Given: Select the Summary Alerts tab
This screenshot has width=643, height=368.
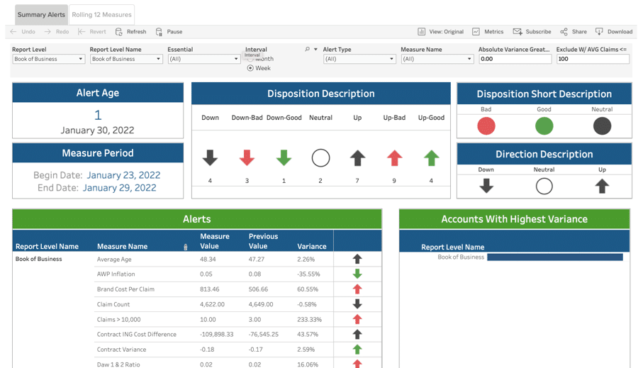Looking at the screenshot, I should (41, 14).
